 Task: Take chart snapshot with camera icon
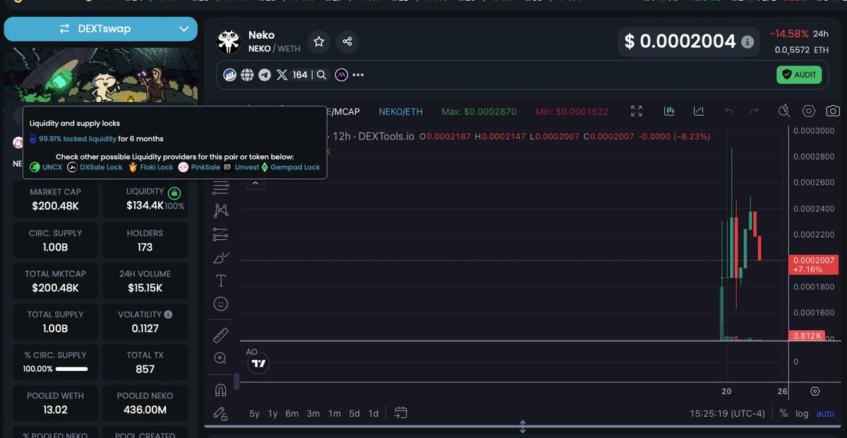click(x=833, y=111)
